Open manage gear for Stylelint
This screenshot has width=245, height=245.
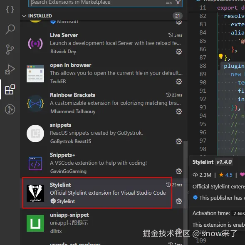(179, 201)
